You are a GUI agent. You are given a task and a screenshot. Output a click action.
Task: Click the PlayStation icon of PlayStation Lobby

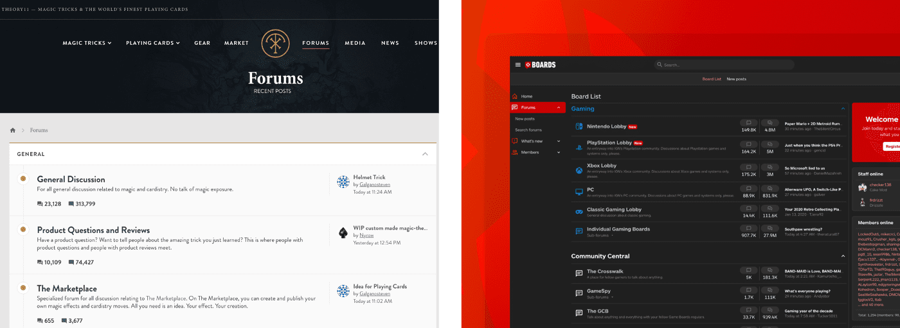tap(579, 147)
